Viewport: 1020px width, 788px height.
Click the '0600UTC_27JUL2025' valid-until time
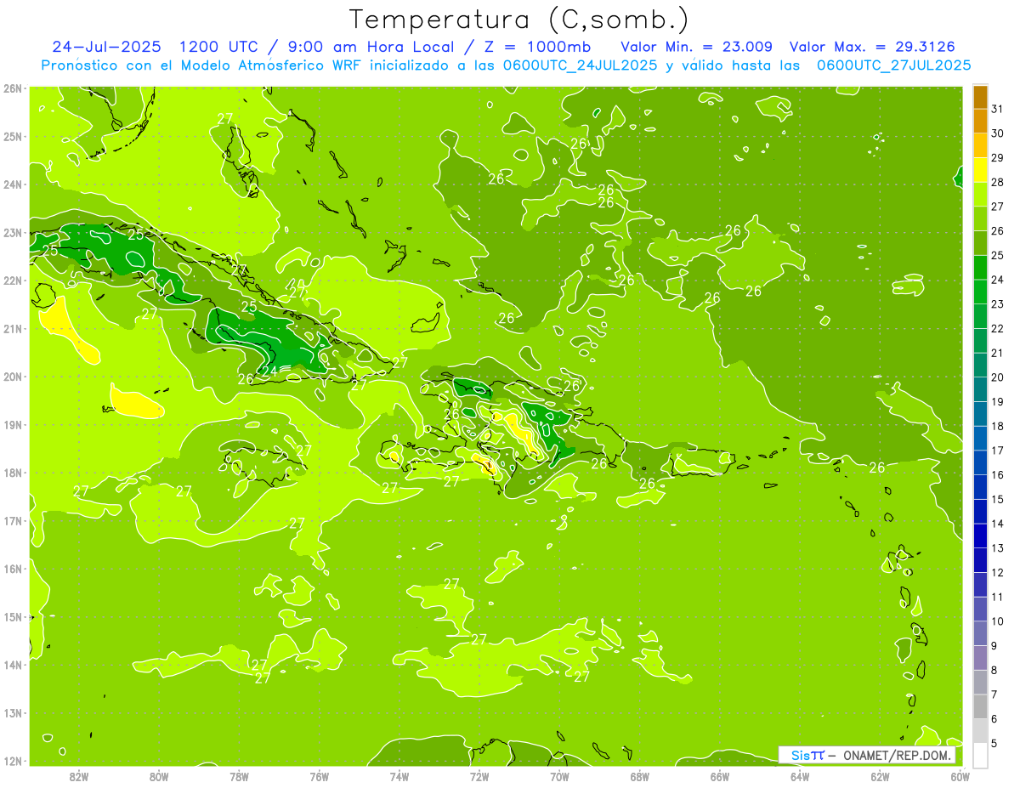[x=893, y=65]
